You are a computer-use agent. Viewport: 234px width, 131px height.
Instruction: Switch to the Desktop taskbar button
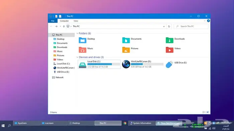click(x=81, y=123)
